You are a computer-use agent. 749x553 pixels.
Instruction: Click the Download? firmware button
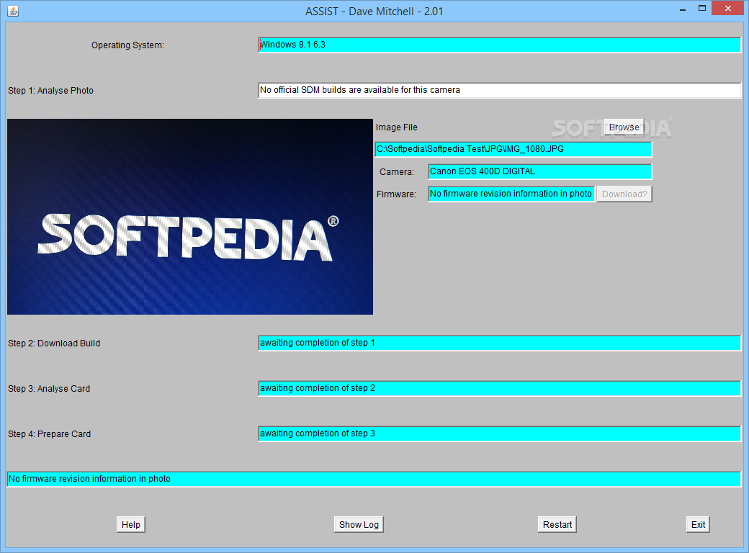click(x=624, y=194)
